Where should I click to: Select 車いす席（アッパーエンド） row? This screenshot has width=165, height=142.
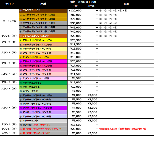pyautogui.click(x=43, y=133)
